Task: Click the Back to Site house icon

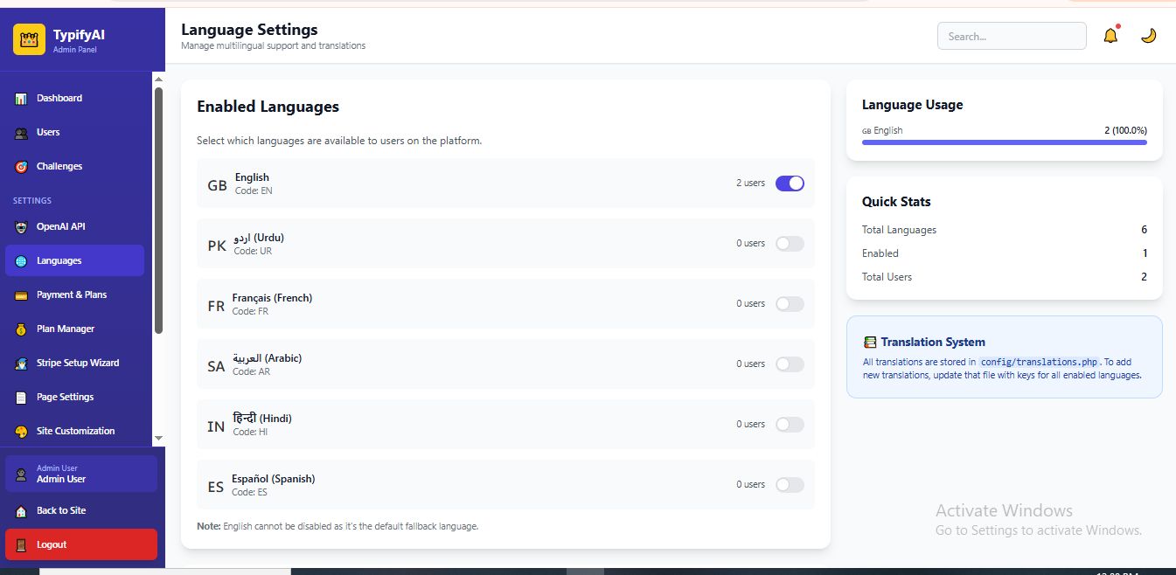Action: [x=21, y=511]
